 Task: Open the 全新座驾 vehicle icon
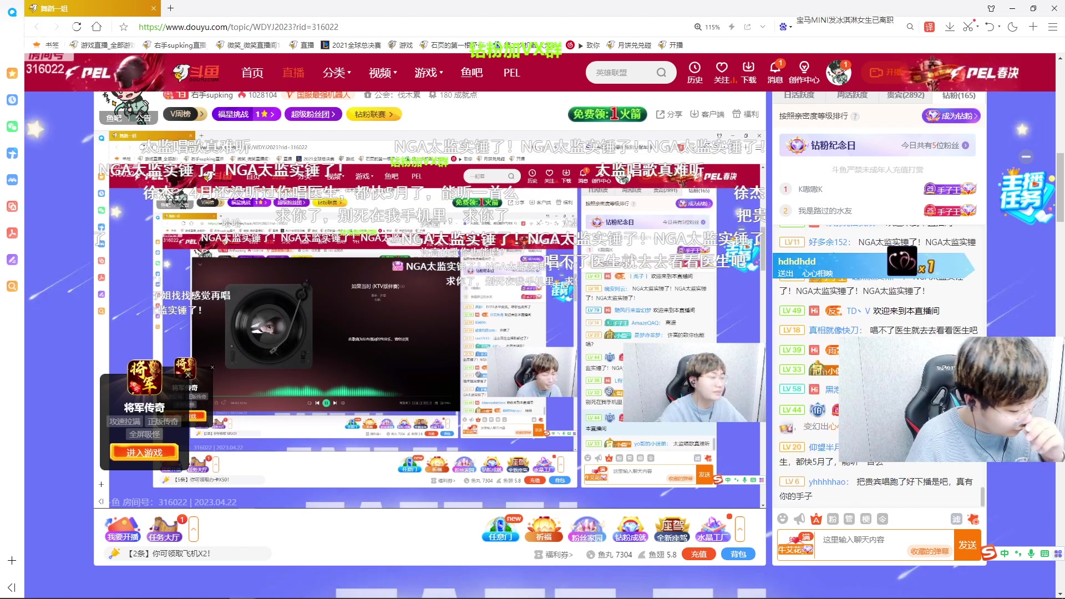[672, 529]
